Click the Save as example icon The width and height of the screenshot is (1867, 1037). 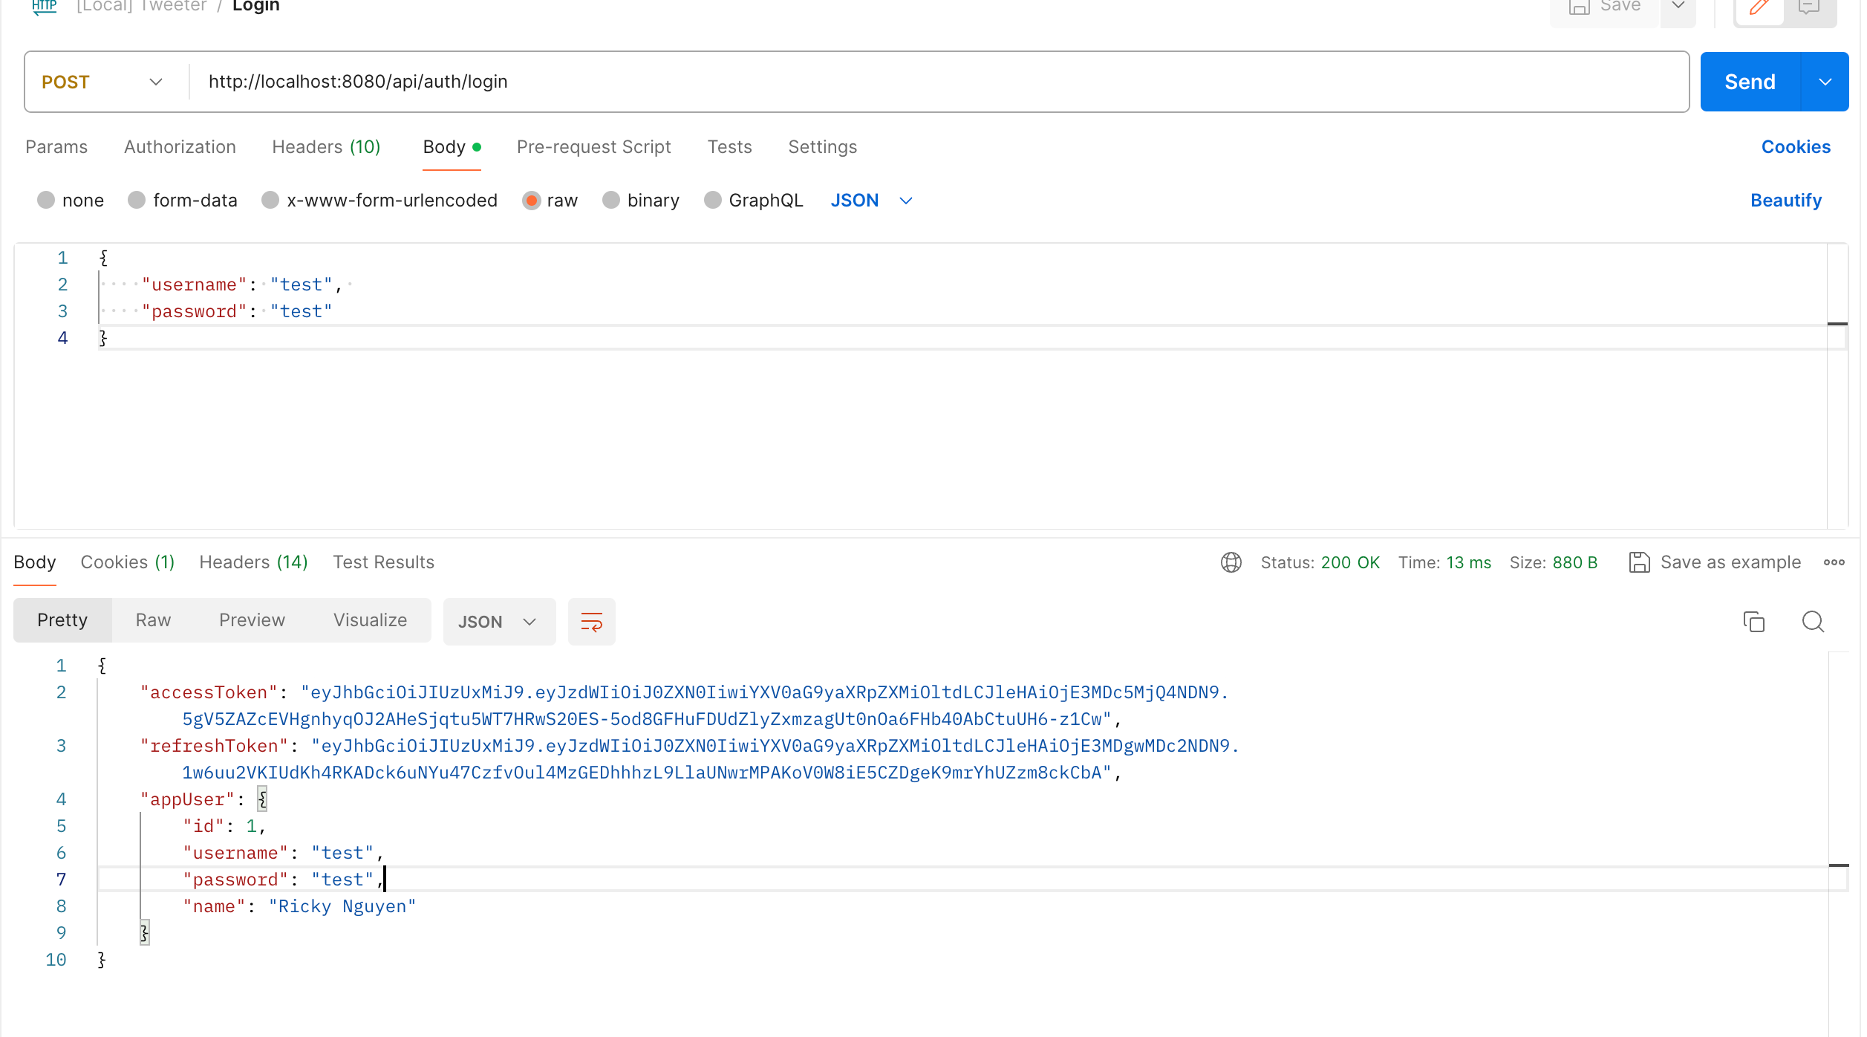click(1639, 562)
